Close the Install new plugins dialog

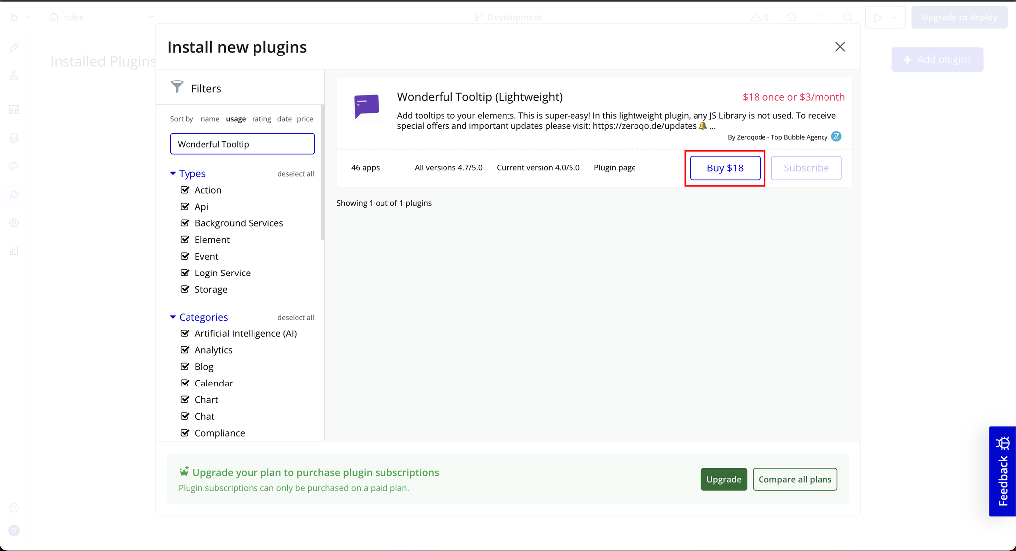coord(840,47)
